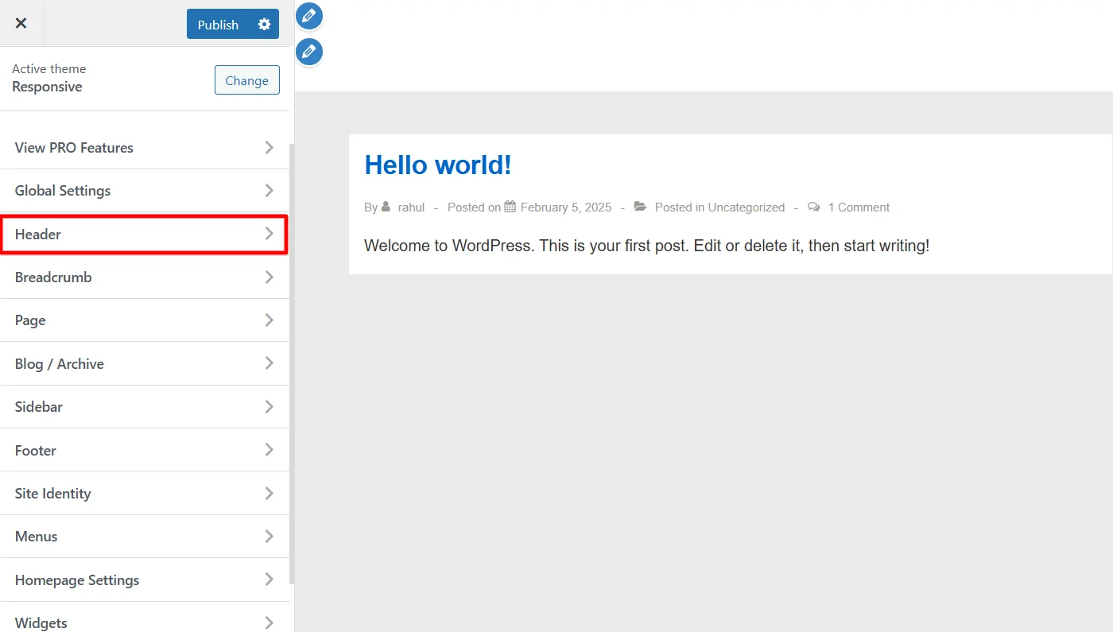Open publish settings gear icon
Viewport: 1113px width, 632px height.
pos(264,24)
